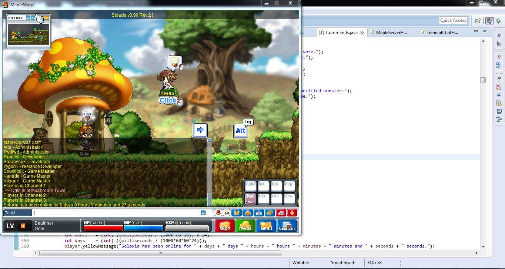Click 'Exorcist - Developer' chat line
The width and height of the screenshot is (505, 269).
pyautogui.click(x=24, y=157)
